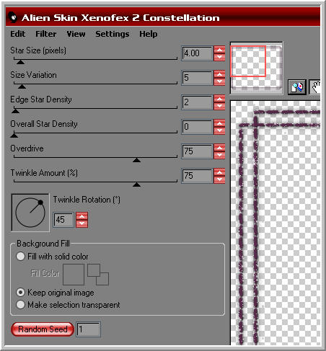Click the Random Seed button
This screenshot has width=326, height=351.
coord(43,329)
